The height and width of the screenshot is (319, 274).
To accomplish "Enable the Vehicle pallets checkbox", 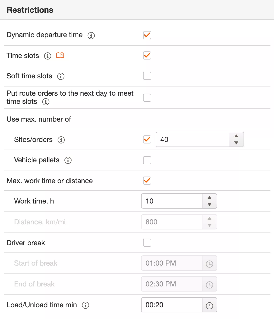I will coord(147,160).
